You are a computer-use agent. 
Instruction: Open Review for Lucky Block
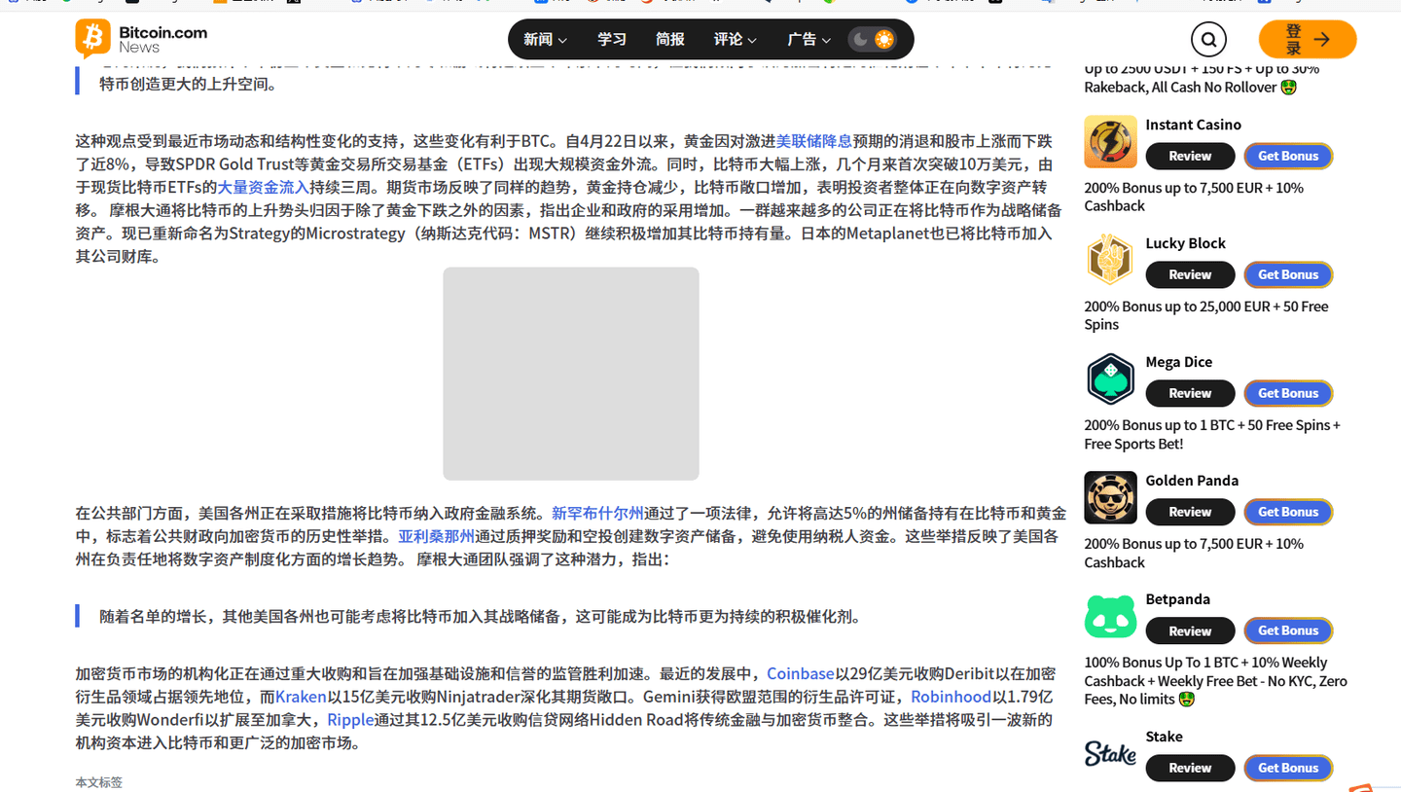[x=1190, y=274]
